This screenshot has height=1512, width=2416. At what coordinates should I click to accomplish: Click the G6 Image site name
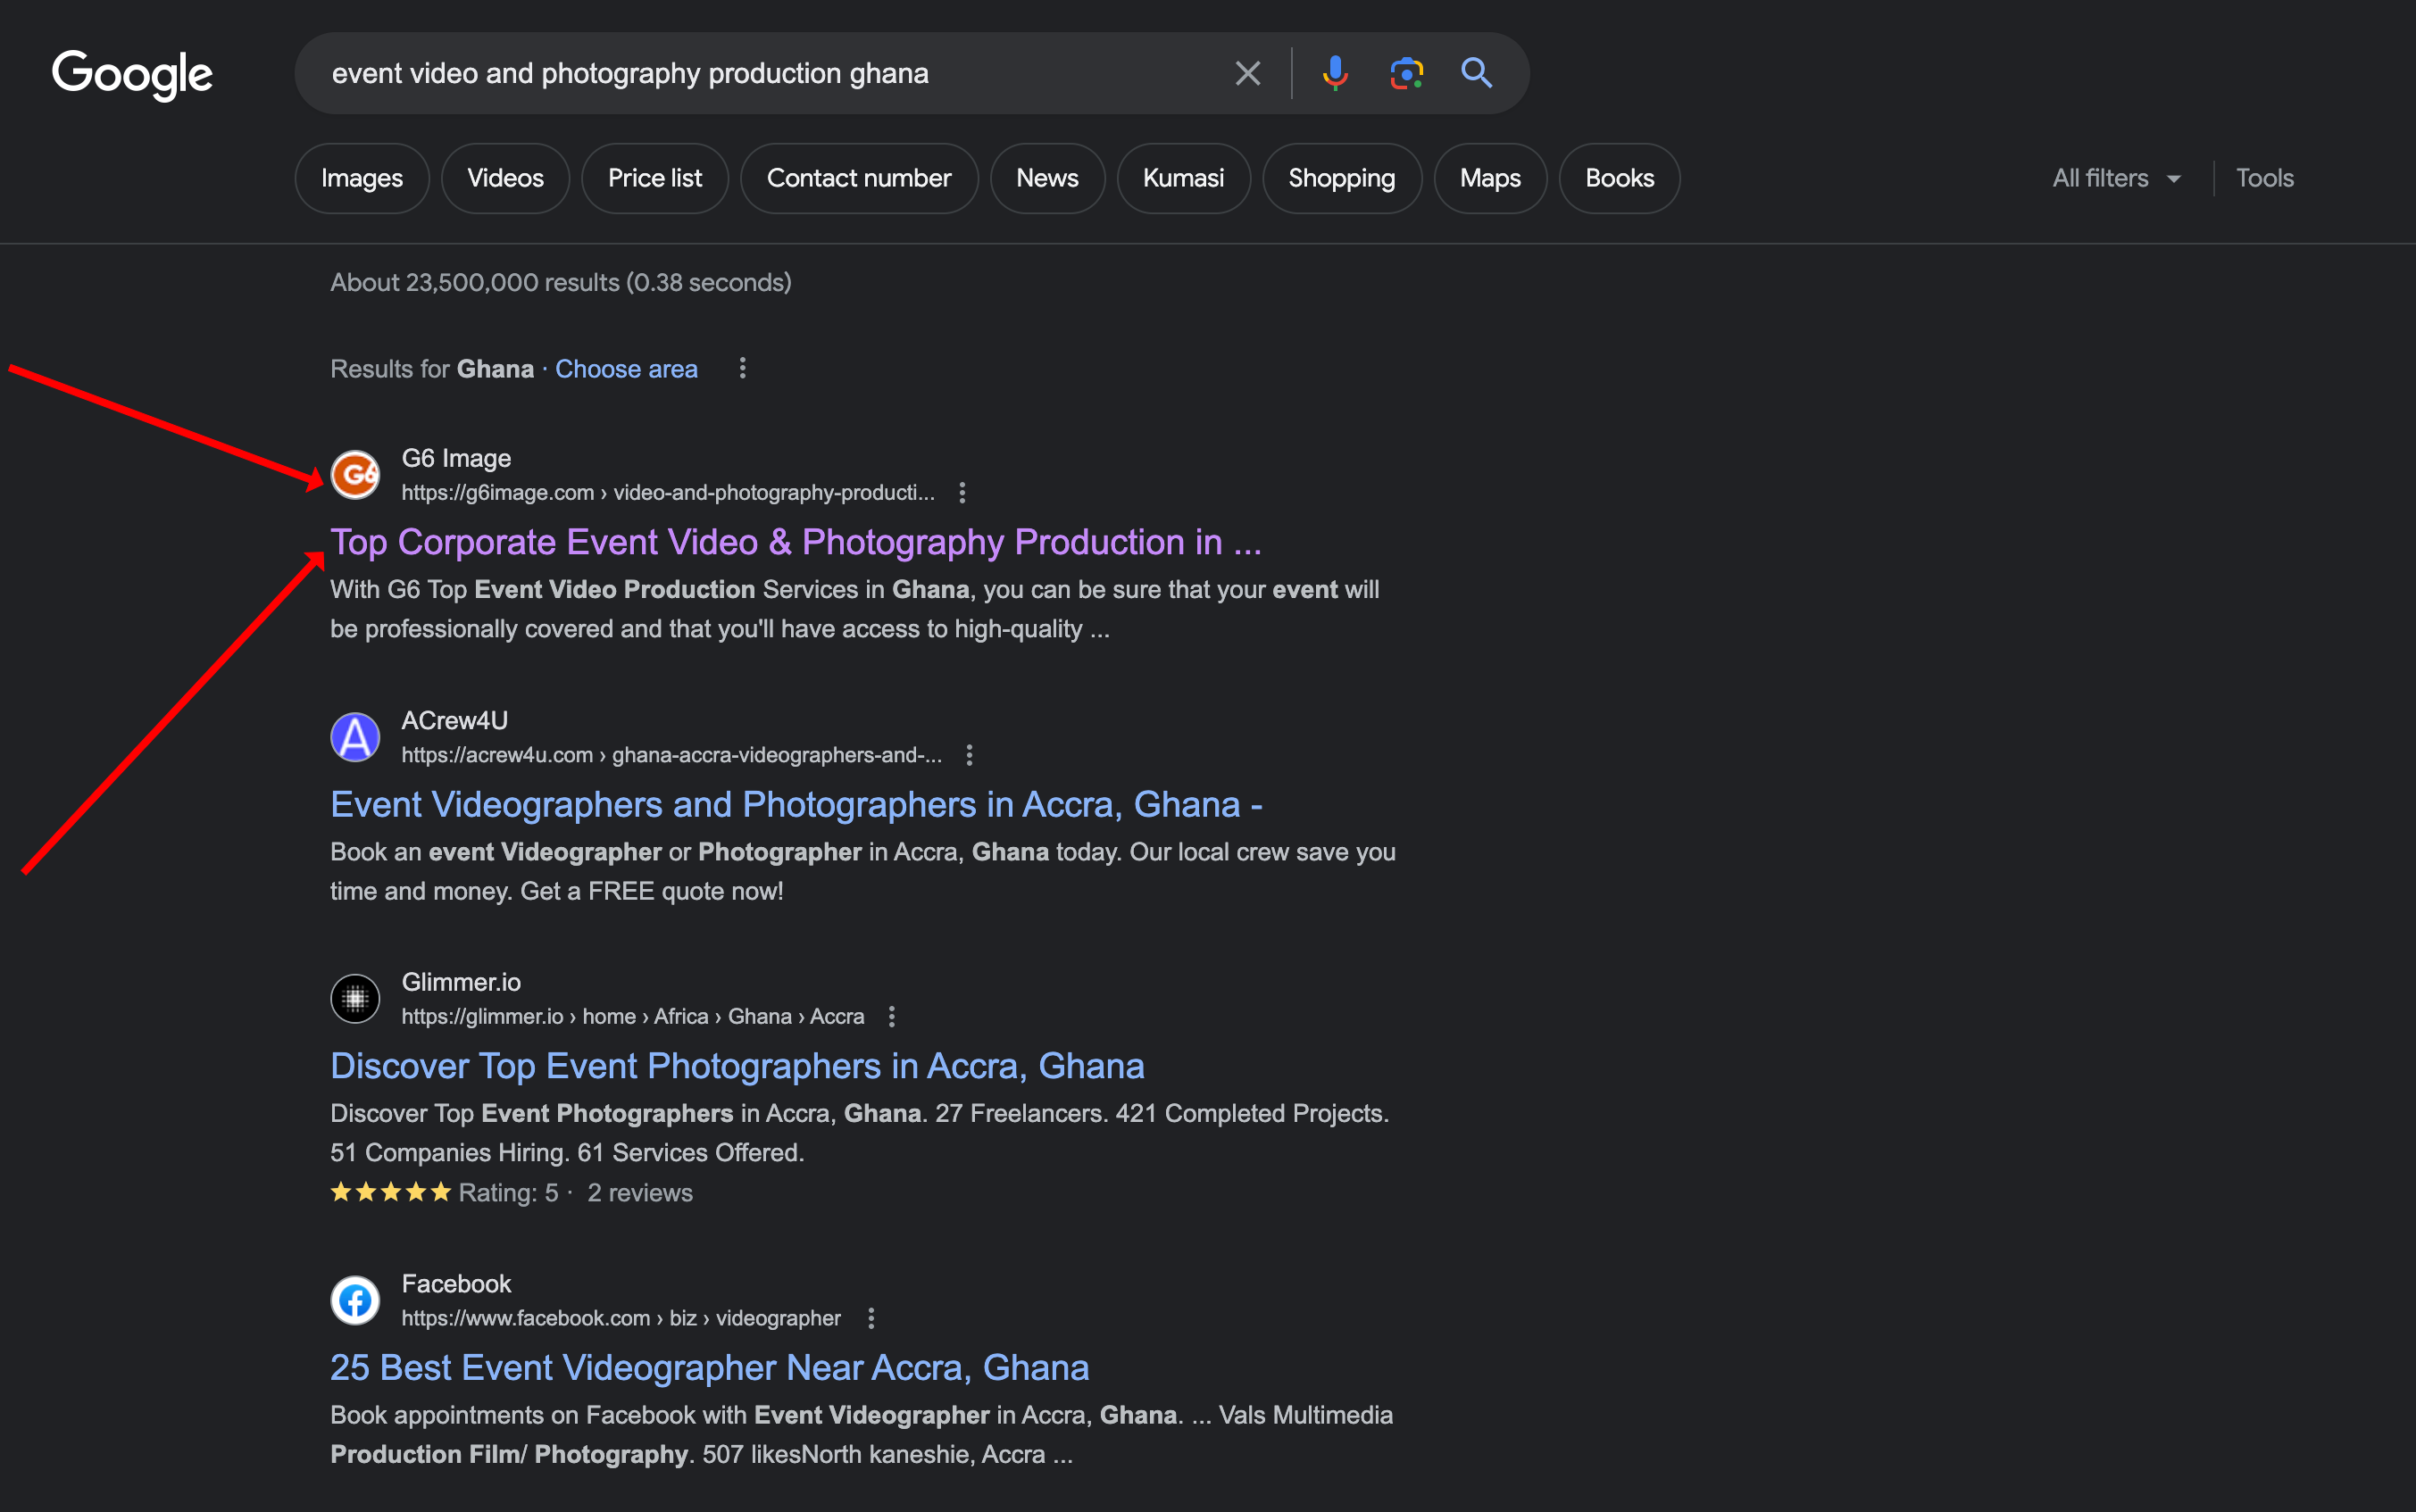[456, 458]
